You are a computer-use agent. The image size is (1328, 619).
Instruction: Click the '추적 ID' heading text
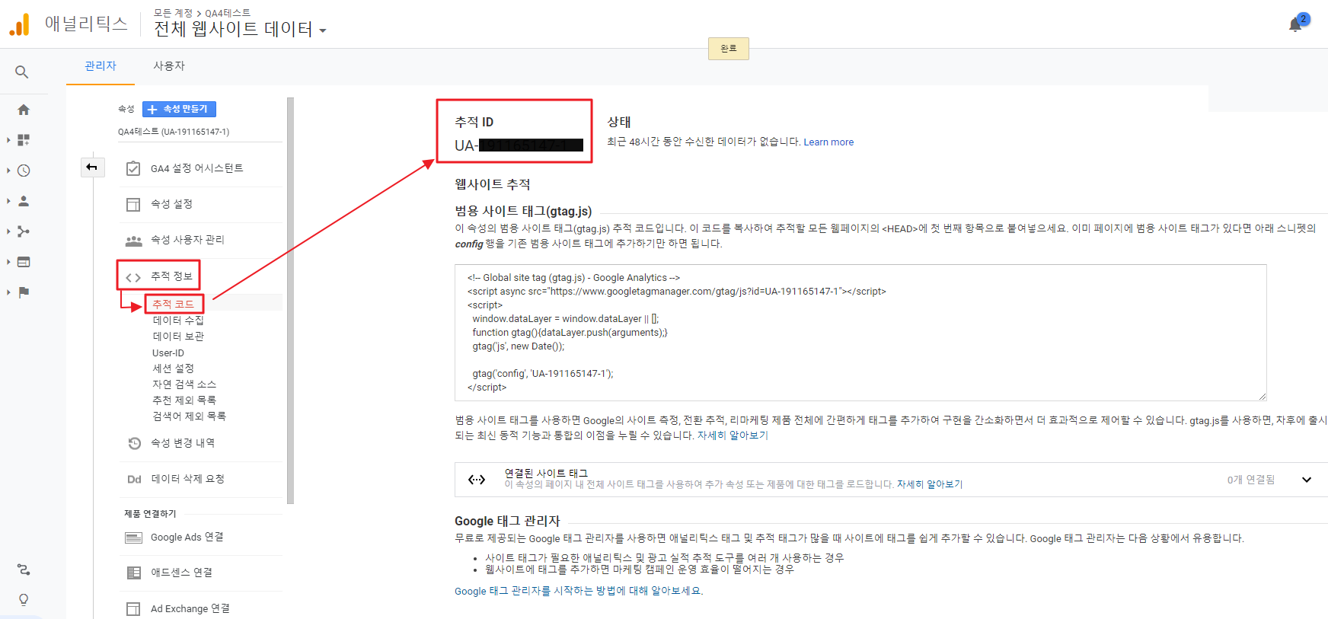click(474, 122)
